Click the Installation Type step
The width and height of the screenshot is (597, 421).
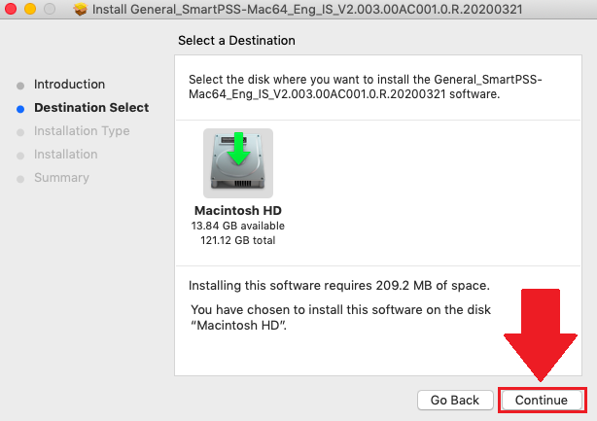tap(82, 131)
